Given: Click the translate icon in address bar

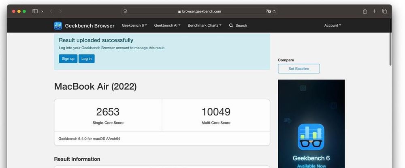Looking at the screenshot, I should tap(269, 11).
